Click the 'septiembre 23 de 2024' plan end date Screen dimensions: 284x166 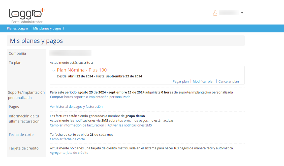pos(124,76)
